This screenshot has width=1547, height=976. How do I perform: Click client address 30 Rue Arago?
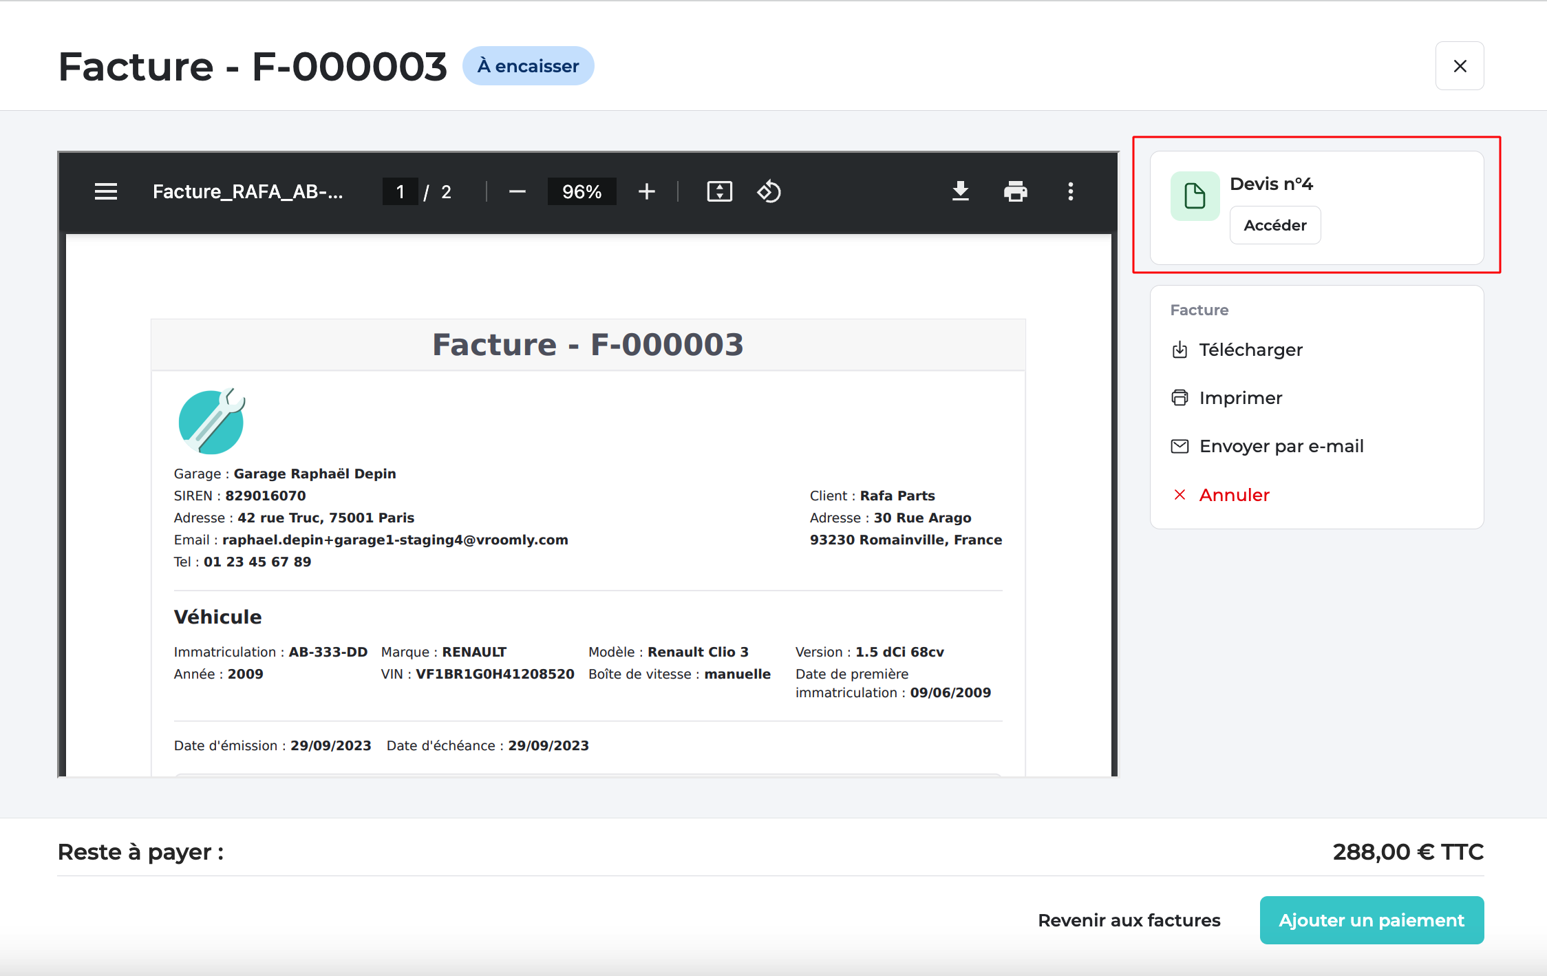pos(922,518)
